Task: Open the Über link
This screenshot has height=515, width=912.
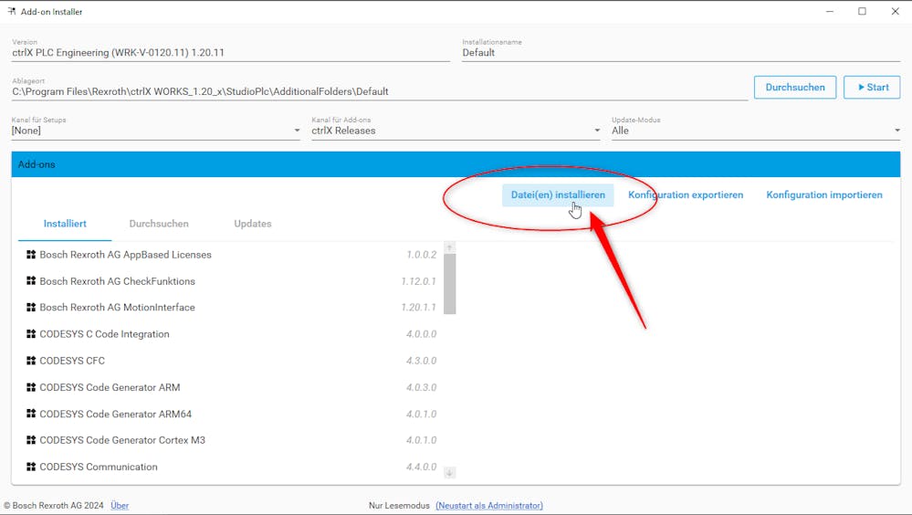Action: pos(120,505)
